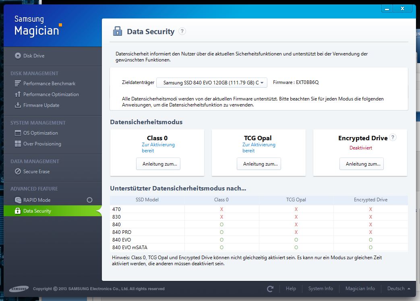Click the red Deaktiviert status text
Screen dimensions: 420x301
360,147
